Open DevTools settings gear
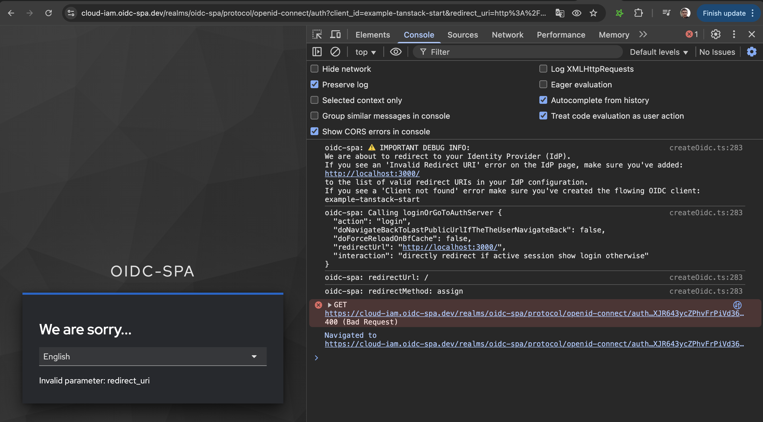 (x=716, y=34)
